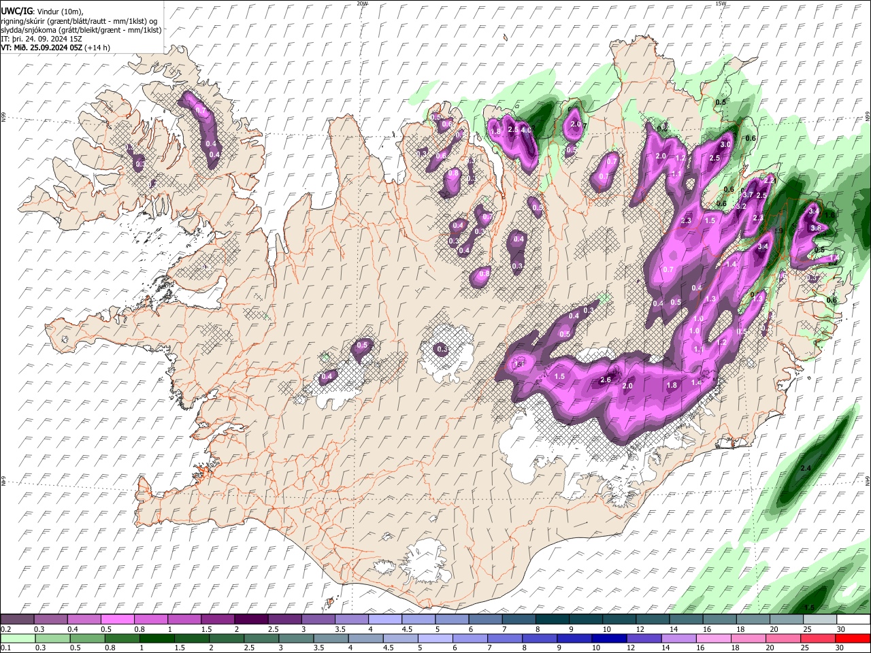
Task: Select the 'slydda/snjókoma' snow legend description line
Action: 81,30
